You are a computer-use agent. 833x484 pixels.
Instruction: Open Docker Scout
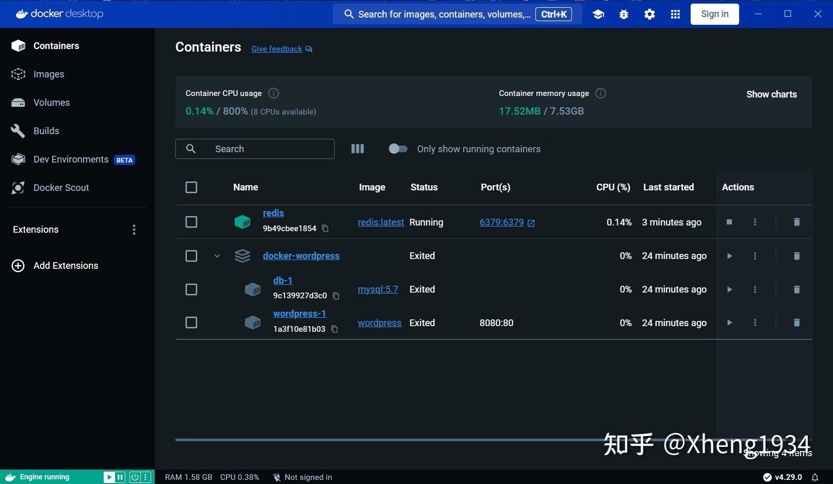[61, 187]
